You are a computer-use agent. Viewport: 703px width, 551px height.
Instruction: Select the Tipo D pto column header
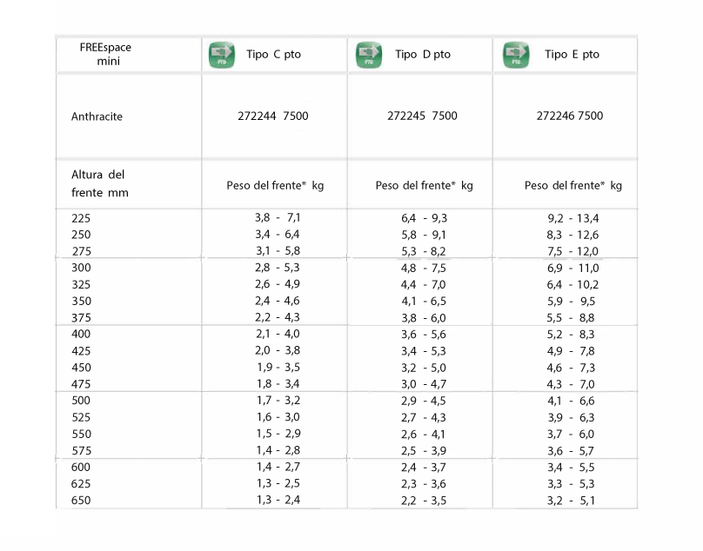pyautogui.click(x=423, y=55)
